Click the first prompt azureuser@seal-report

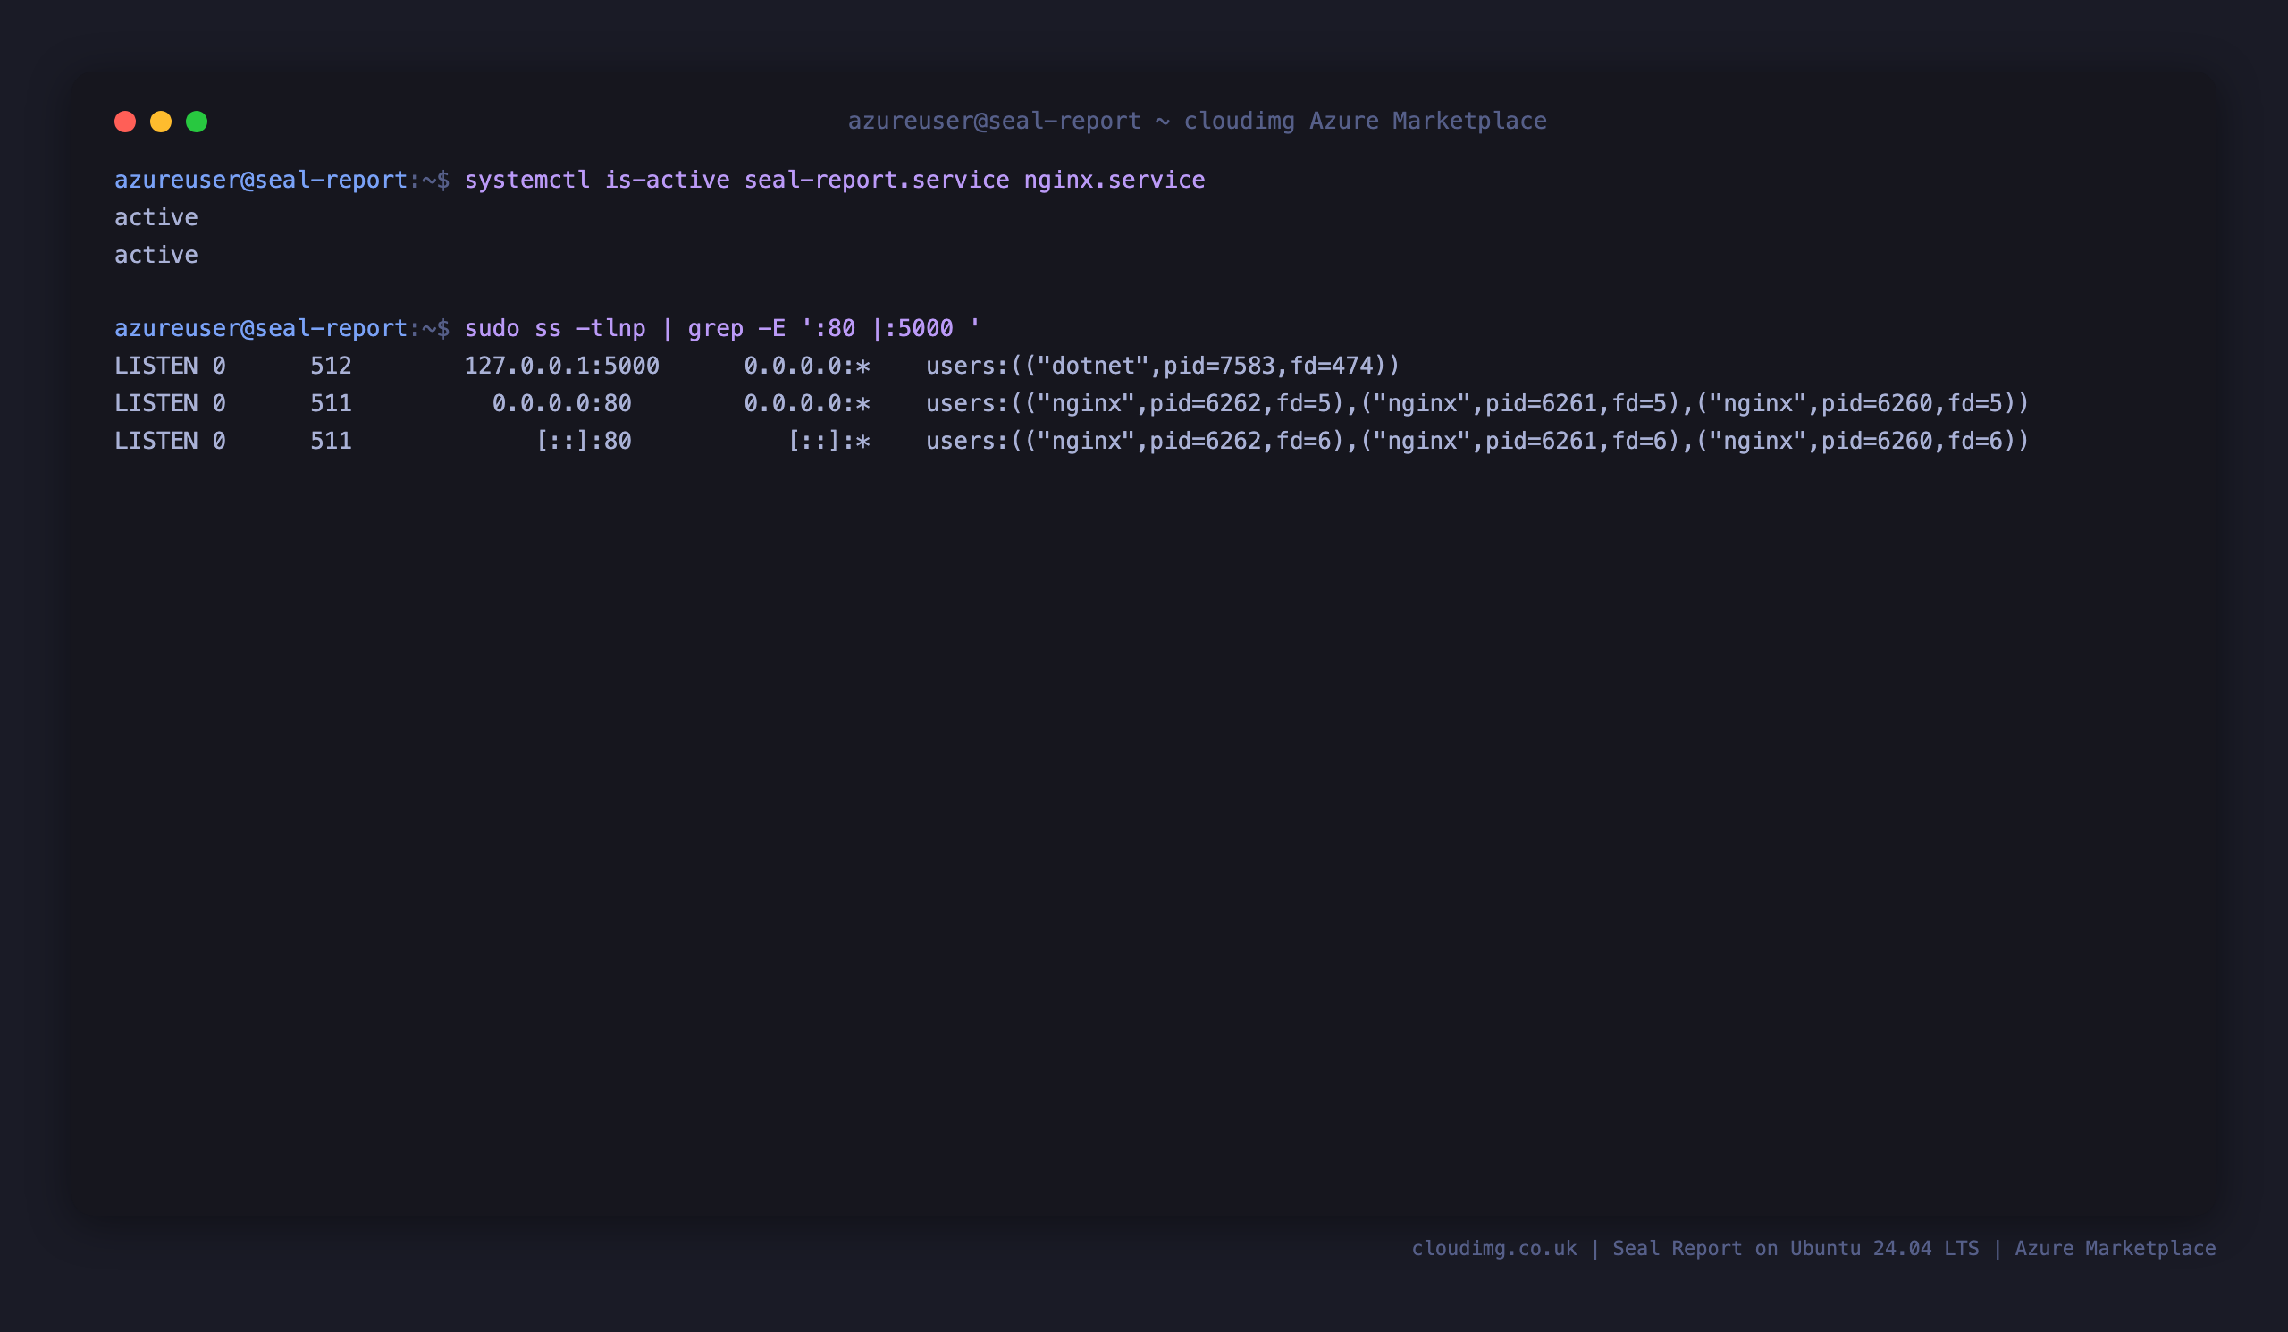point(262,180)
